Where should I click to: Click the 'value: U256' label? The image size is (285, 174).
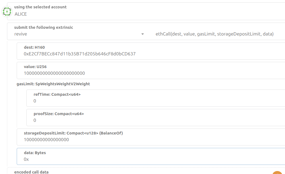click(x=35, y=67)
